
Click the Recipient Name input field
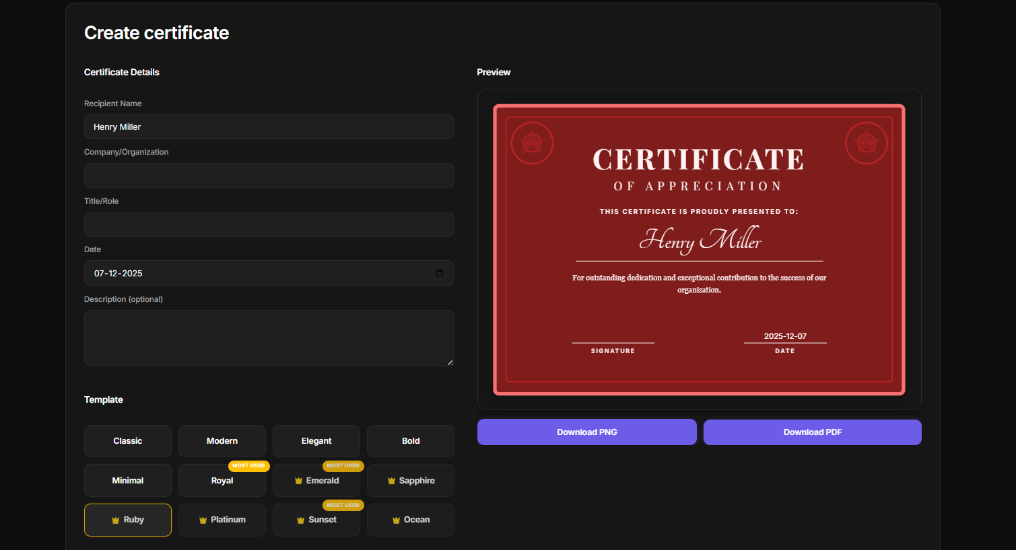(269, 126)
